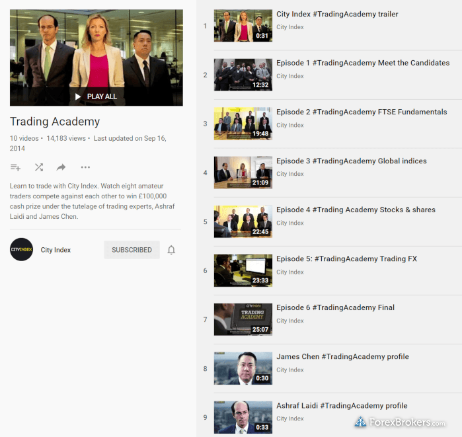This screenshot has width=462, height=437.
Task: Click City Index under Episode 1
Action: point(290,76)
